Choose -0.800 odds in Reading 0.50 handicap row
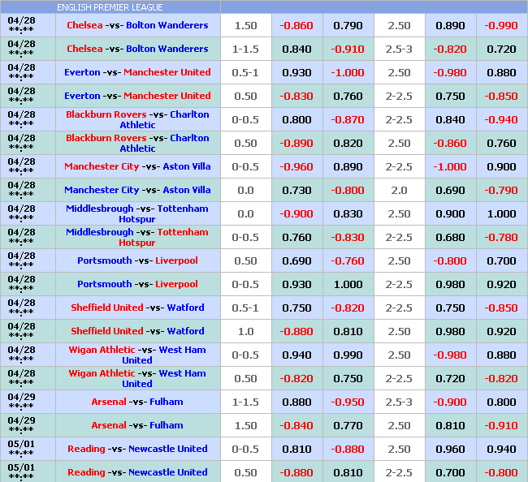 point(501,473)
